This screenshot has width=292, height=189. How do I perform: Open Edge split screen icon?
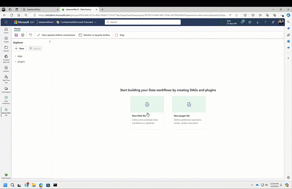tap(253, 15)
